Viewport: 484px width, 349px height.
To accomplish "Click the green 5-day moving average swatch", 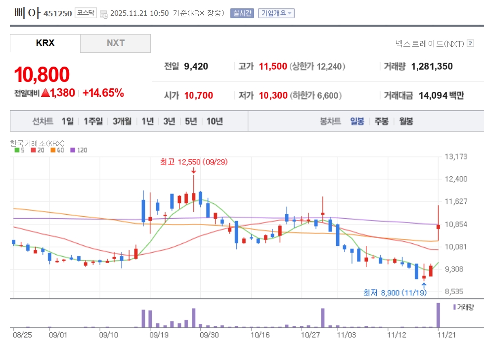I will coord(17,150).
